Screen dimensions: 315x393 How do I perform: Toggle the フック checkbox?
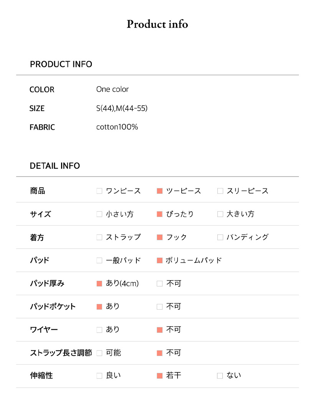160,237
